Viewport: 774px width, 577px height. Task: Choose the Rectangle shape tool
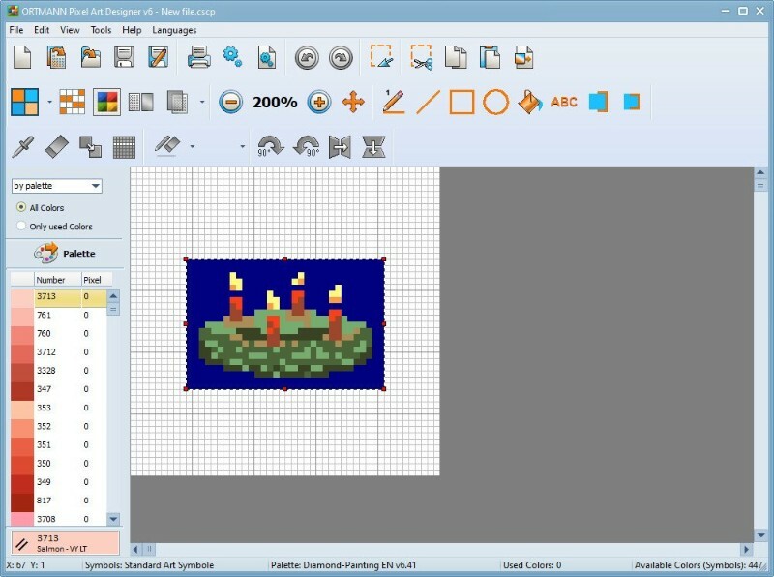click(x=461, y=102)
